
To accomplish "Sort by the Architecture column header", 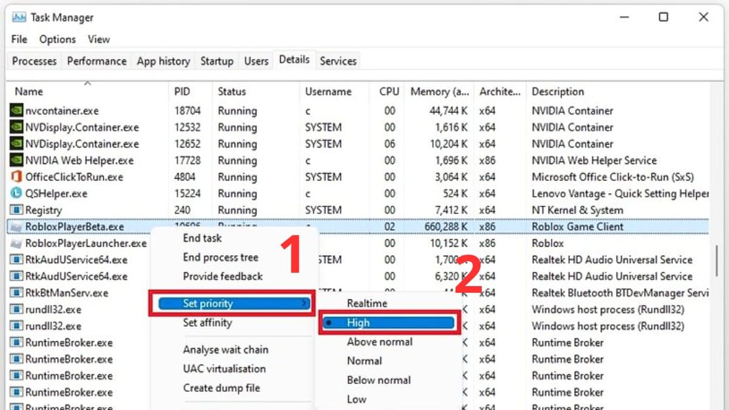I will click(x=500, y=91).
